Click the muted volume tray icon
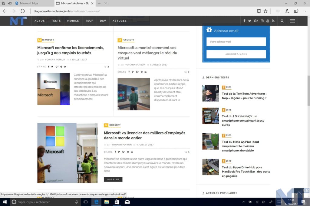 [264, 202]
